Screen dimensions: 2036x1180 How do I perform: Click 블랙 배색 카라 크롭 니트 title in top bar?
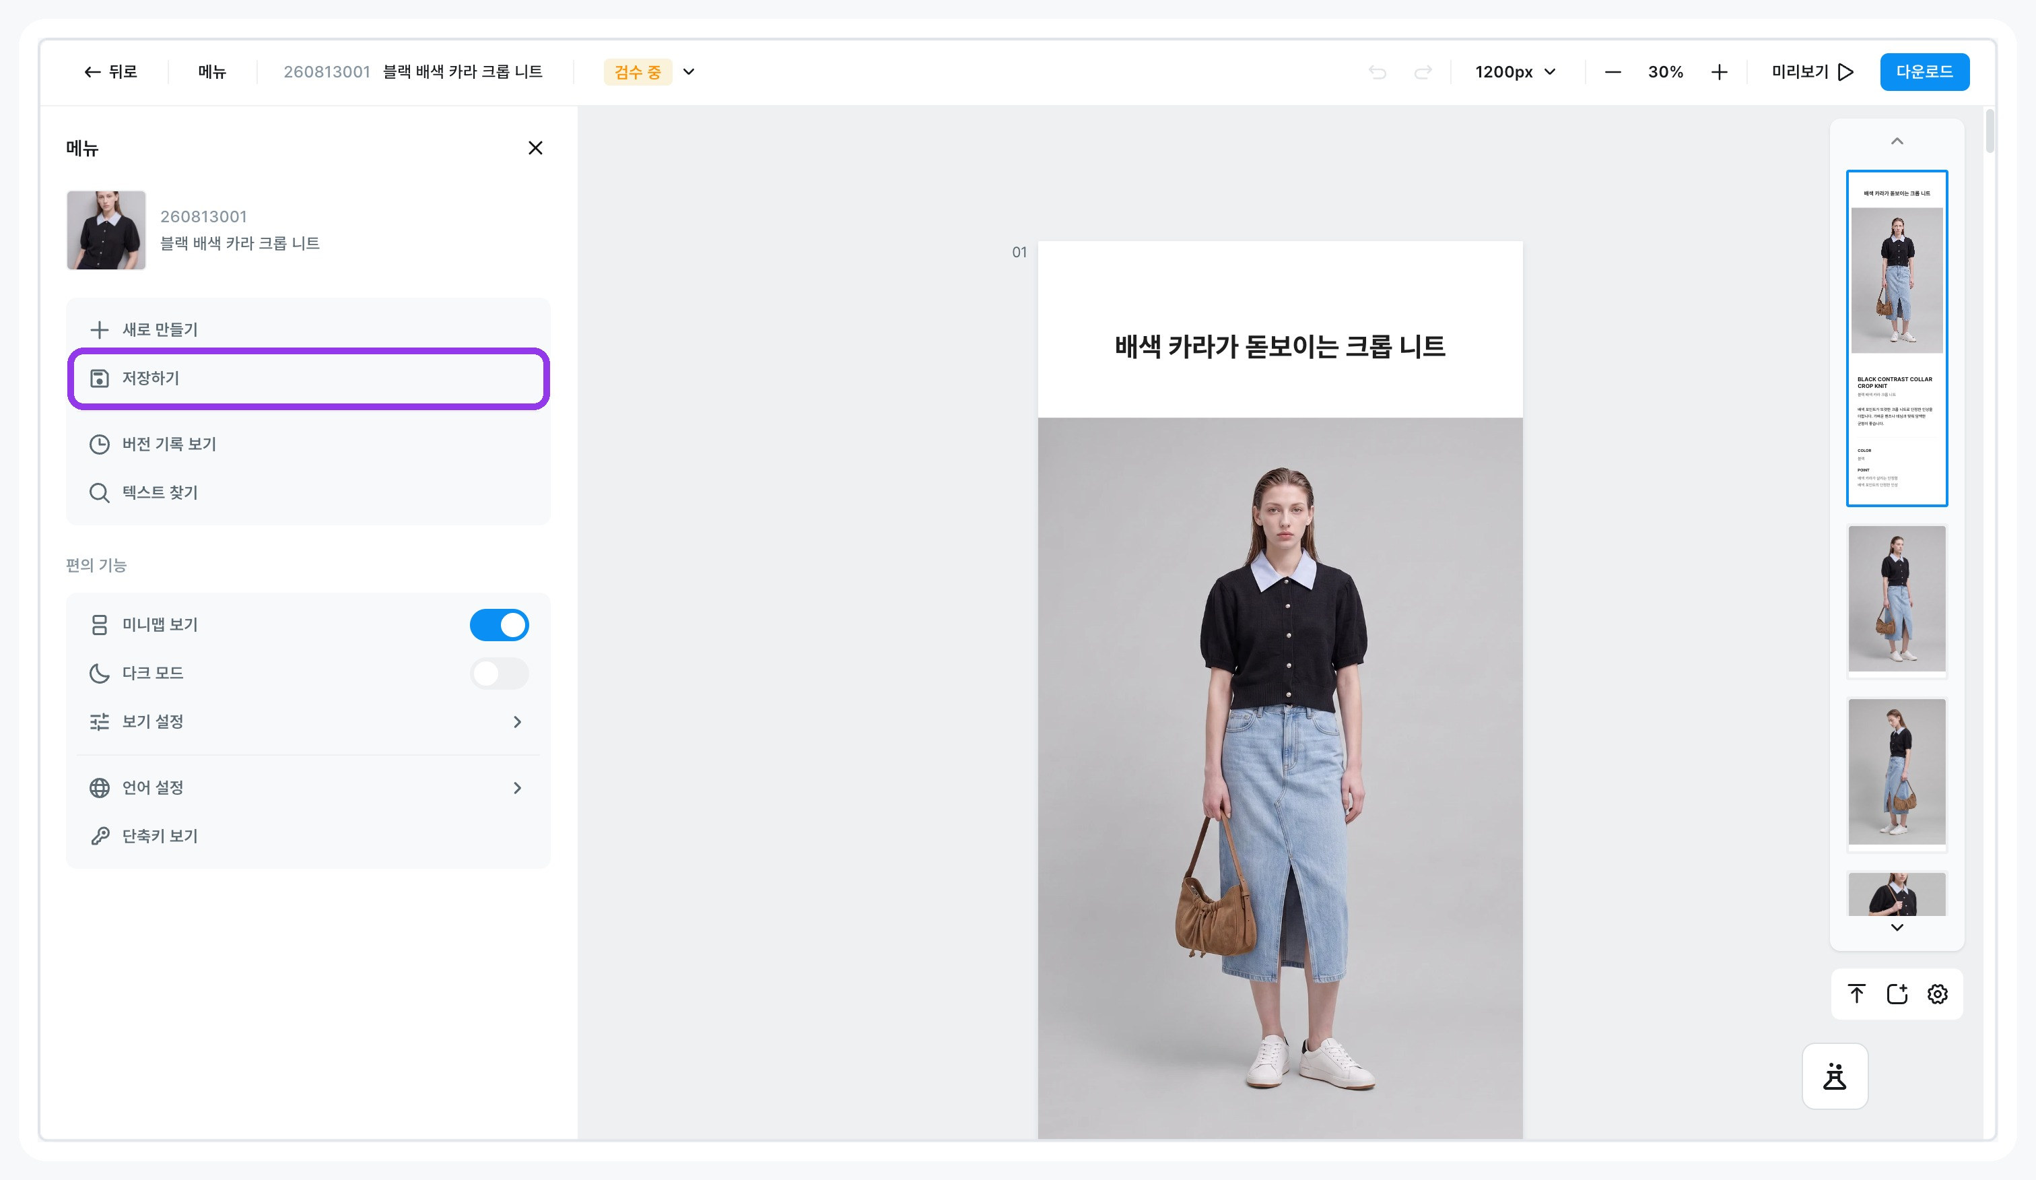[x=463, y=72]
